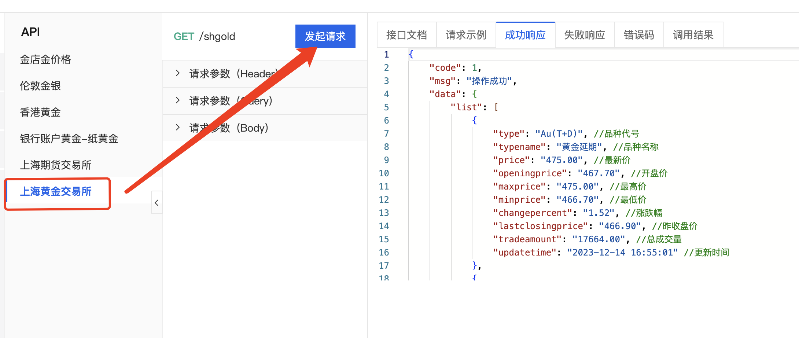Click the GET /shgold endpoint path

[204, 36]
